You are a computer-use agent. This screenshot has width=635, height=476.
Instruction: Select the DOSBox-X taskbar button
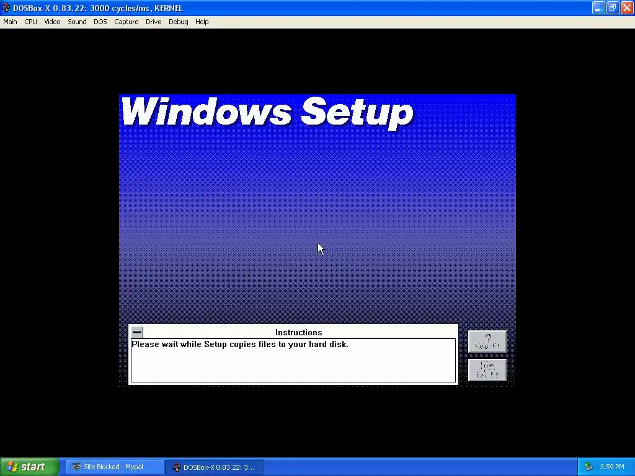tap(215, 467)
